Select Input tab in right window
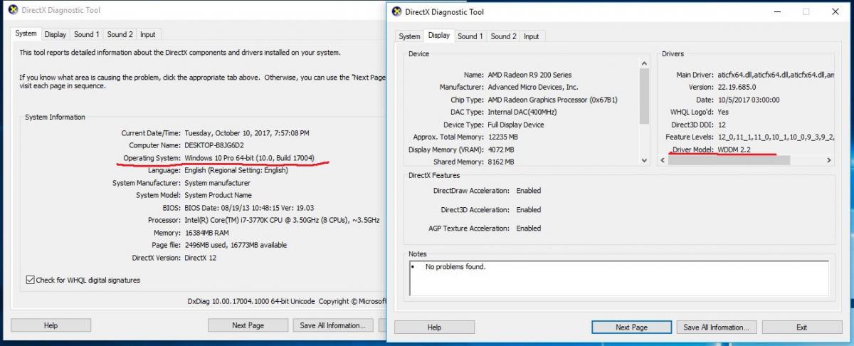 [532, 36]
